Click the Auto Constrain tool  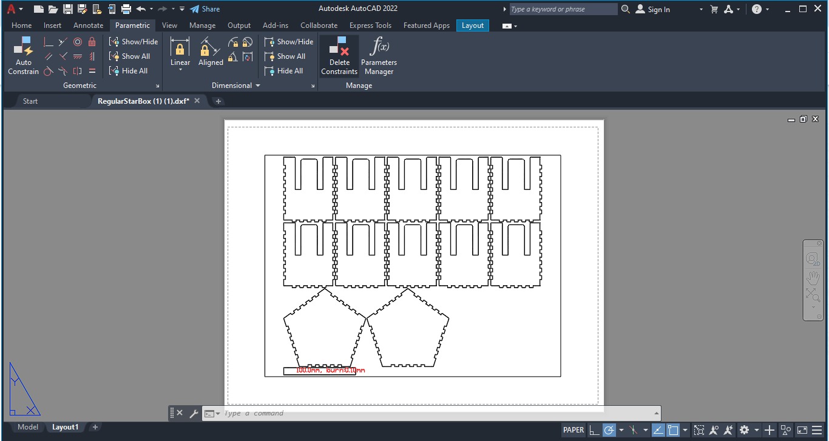coord(24,55)
